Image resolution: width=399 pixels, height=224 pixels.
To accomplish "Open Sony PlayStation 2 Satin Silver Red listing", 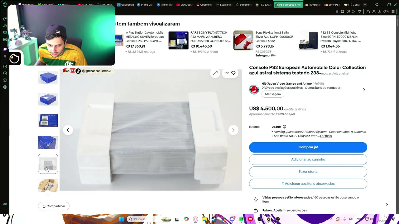I will pos(274,37).
